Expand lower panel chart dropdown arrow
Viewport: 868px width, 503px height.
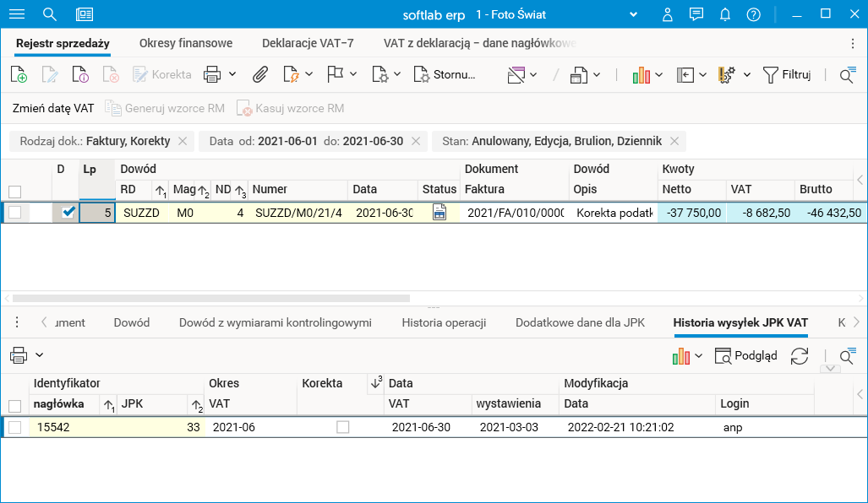(x=699, y=356)
